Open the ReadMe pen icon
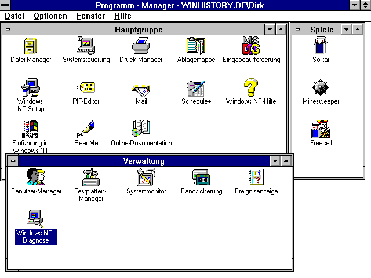The width and height of the screenshot is (371, 278). pyautogui.click(x=86, y=129)
